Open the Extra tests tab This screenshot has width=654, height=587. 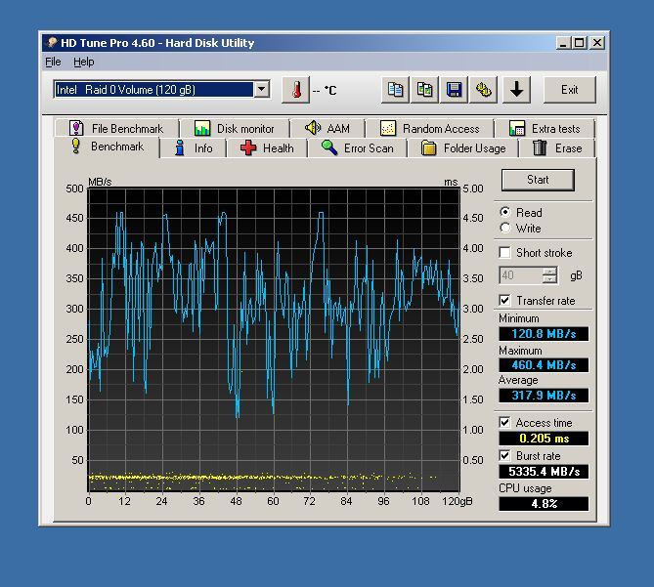(x=545, y=128)
